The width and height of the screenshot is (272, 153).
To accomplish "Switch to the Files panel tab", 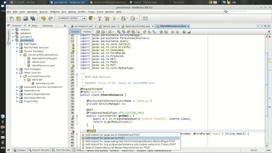I will click(x=34, y=25).
